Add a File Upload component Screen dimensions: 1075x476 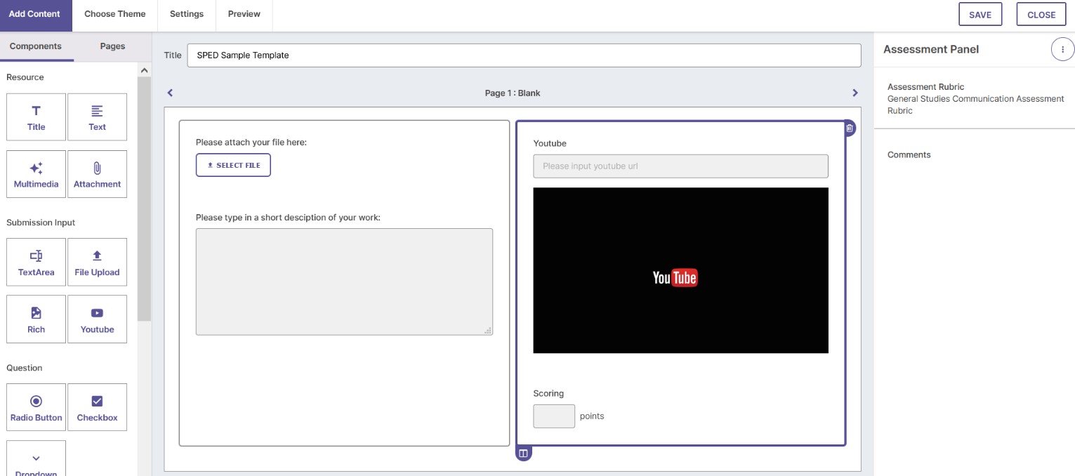[x=97, y=262]
